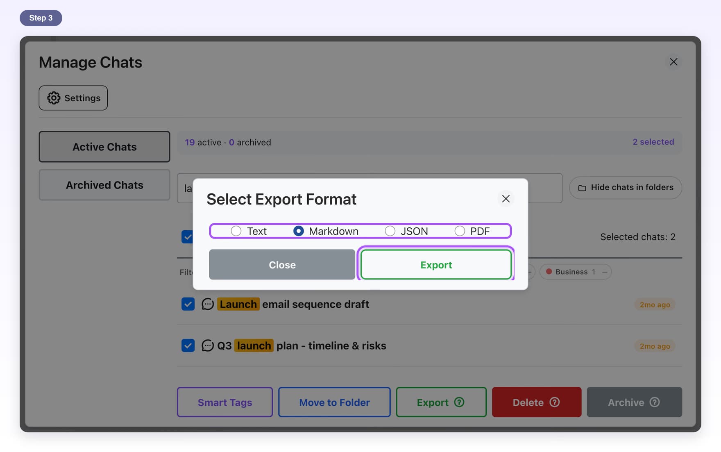
Task: Click the '2 selected' text
Action: (x=653, y=142)
